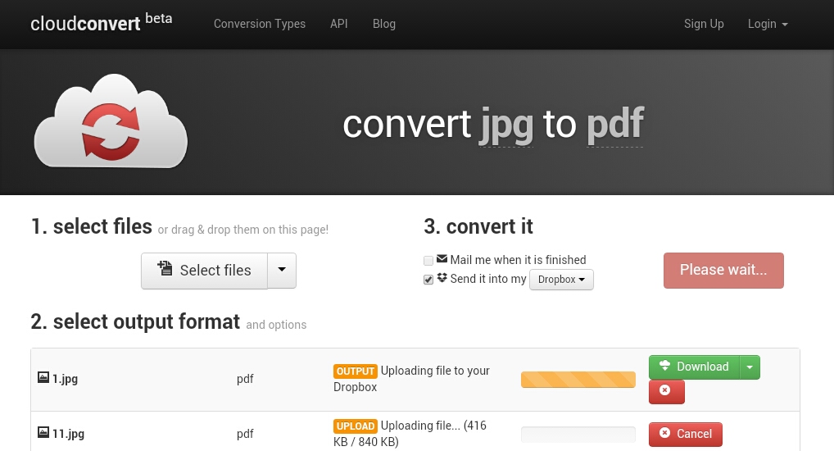Open Conversion Types in navigation
This screenshot has height=451, width=834.
260,24
